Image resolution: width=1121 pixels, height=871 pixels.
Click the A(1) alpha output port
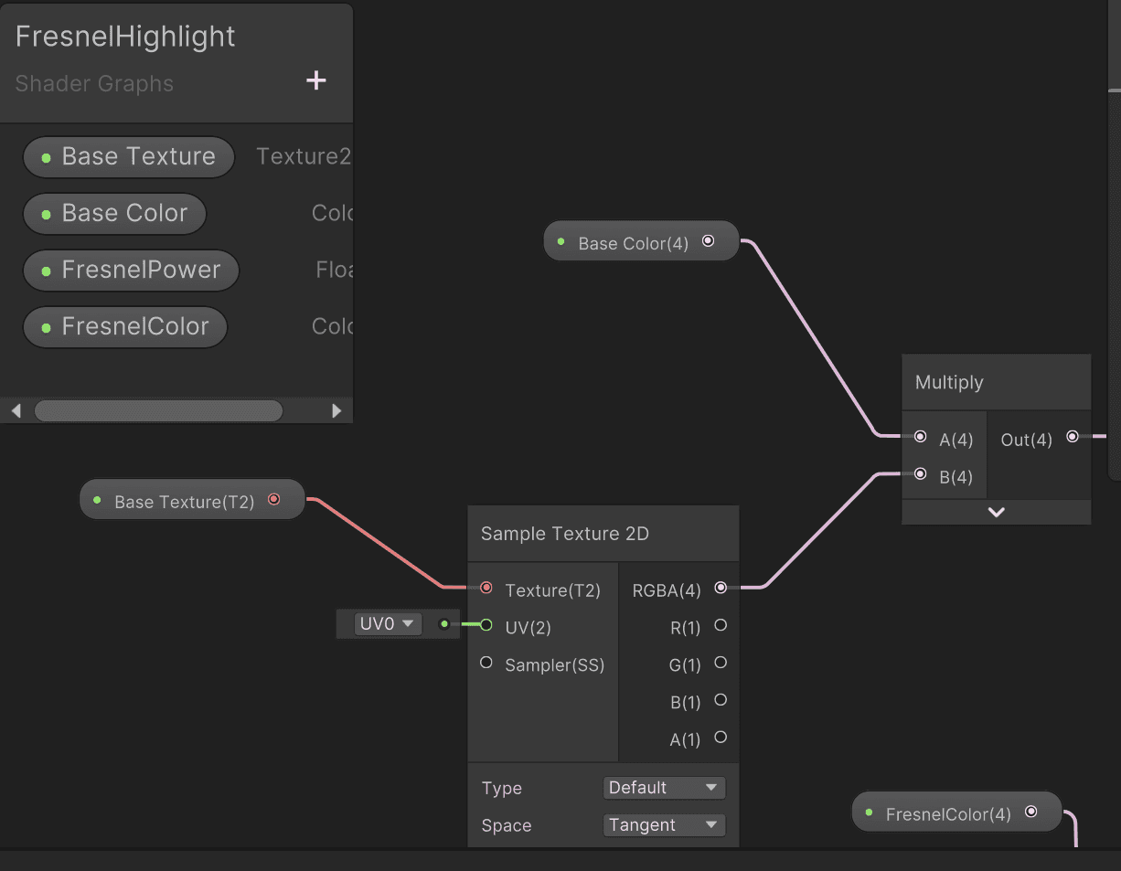(x=721, y=737)
